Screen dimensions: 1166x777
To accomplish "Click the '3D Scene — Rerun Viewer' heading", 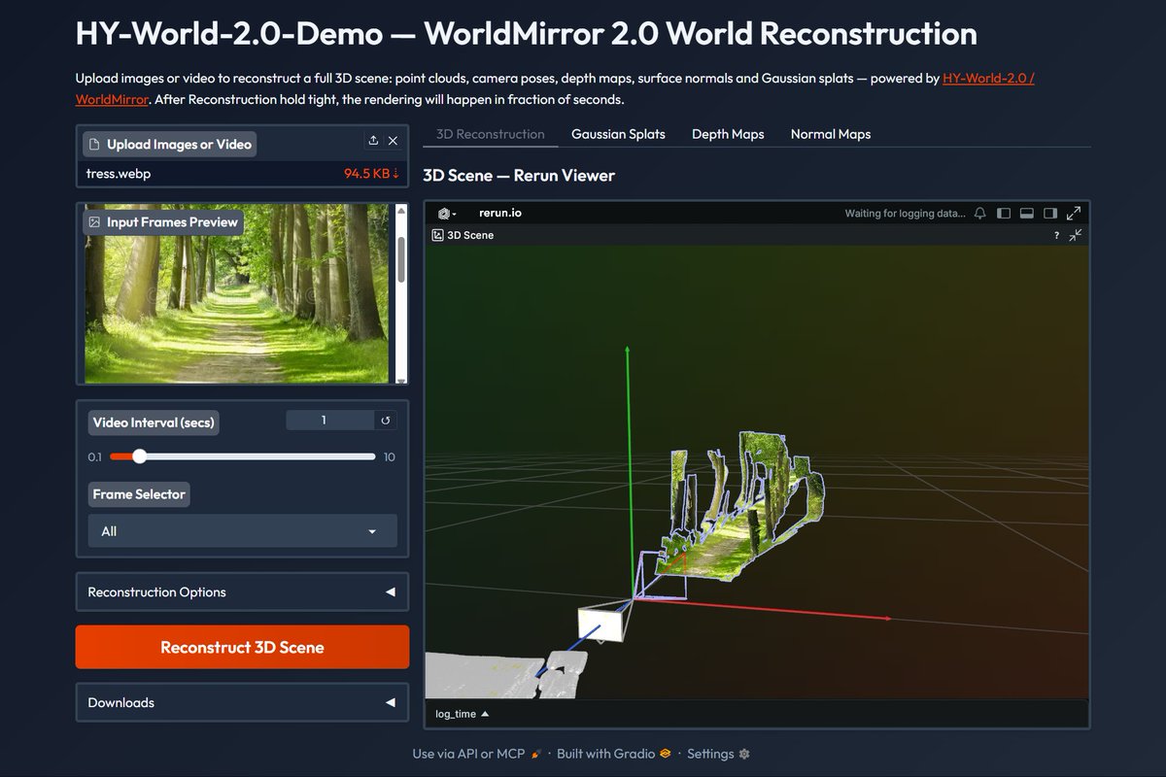I will (x=519, y=176).
